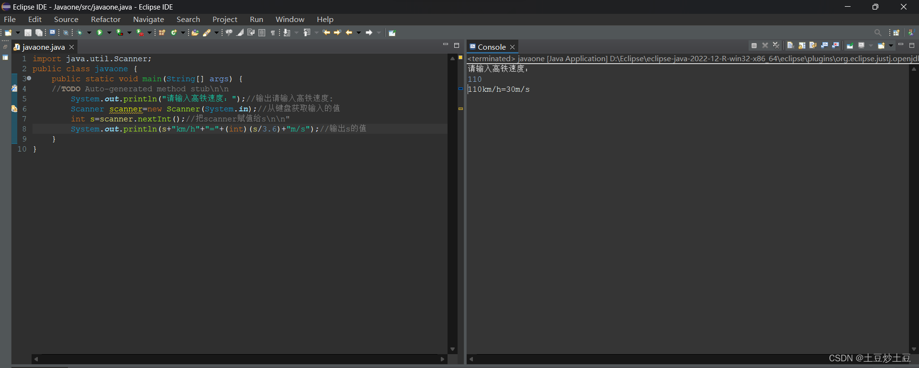Screen dimensions: 919x368
Task: Click the New Java Package icon
Action: coord(162,32)
